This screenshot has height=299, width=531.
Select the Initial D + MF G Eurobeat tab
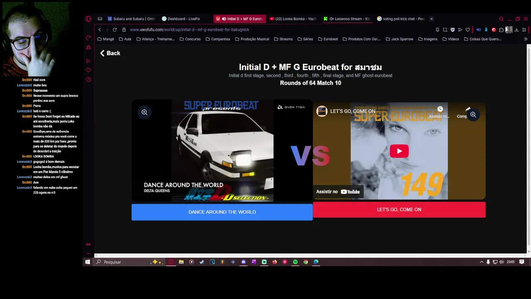pos(239,19)
